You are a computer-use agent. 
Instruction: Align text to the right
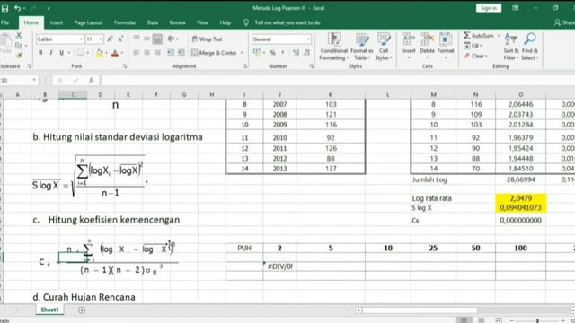pyautogui.click(x=157, y=53)
